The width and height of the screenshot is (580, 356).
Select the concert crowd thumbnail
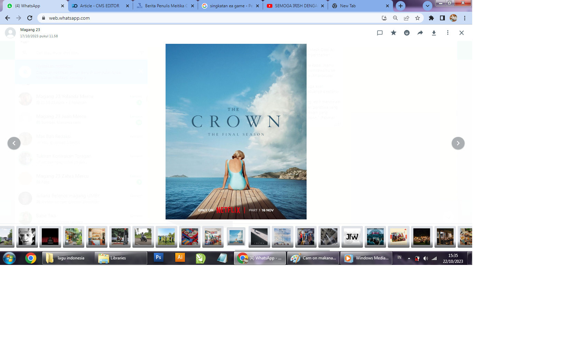pyautogui.click(x=375, y=237)
